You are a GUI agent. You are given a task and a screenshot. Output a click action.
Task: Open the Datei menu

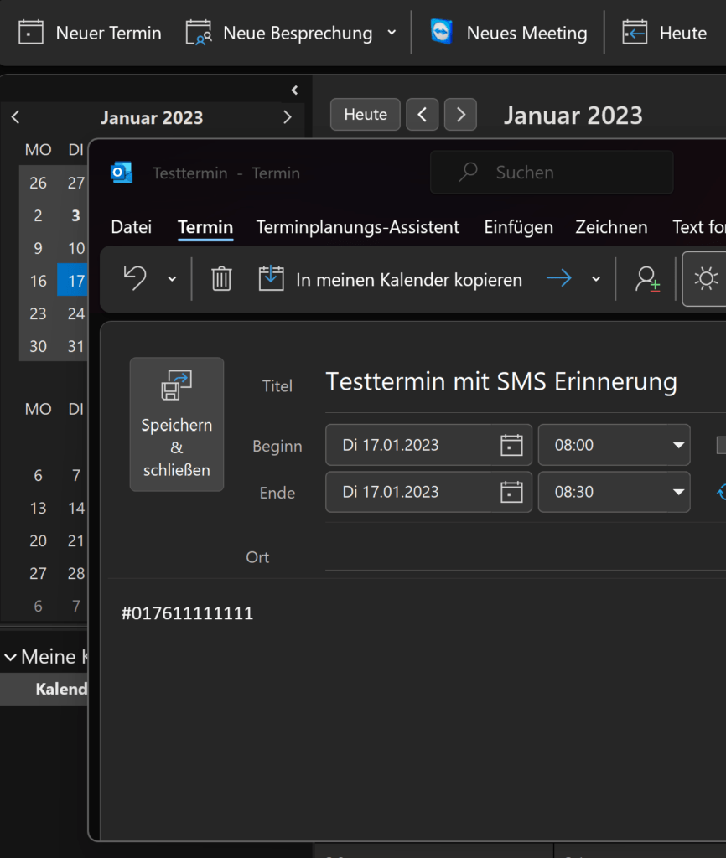tap(132, 227)
